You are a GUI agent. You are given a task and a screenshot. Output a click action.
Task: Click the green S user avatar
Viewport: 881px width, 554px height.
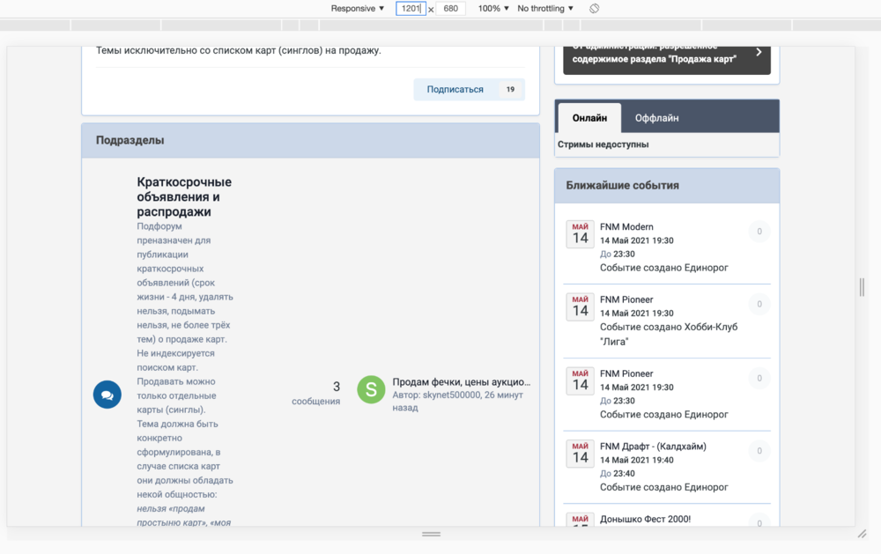[x=371, y=389]
